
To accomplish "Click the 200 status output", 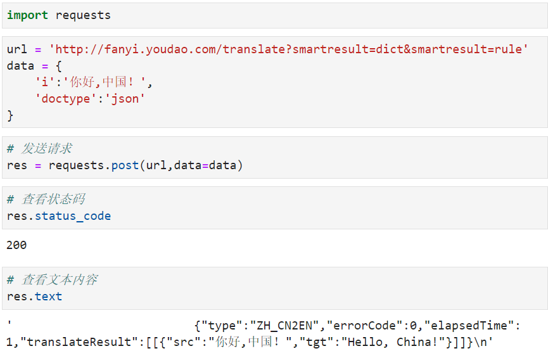I will point(17,245).
